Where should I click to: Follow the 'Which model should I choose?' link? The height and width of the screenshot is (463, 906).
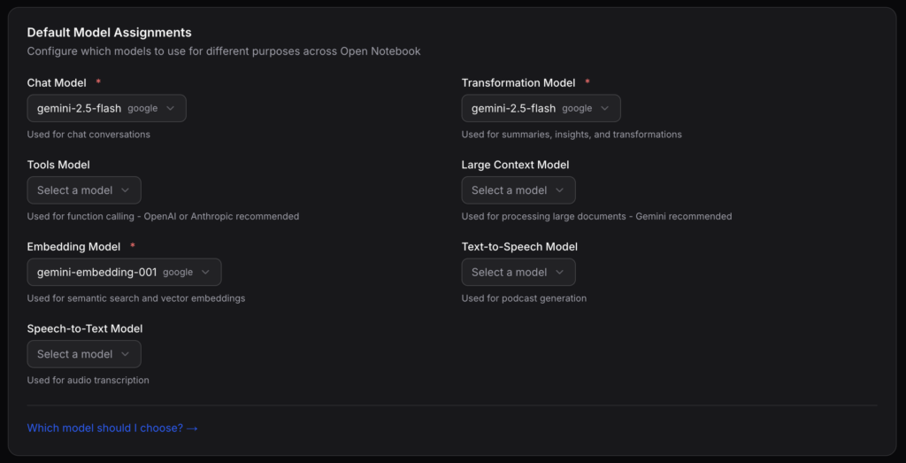112,428
